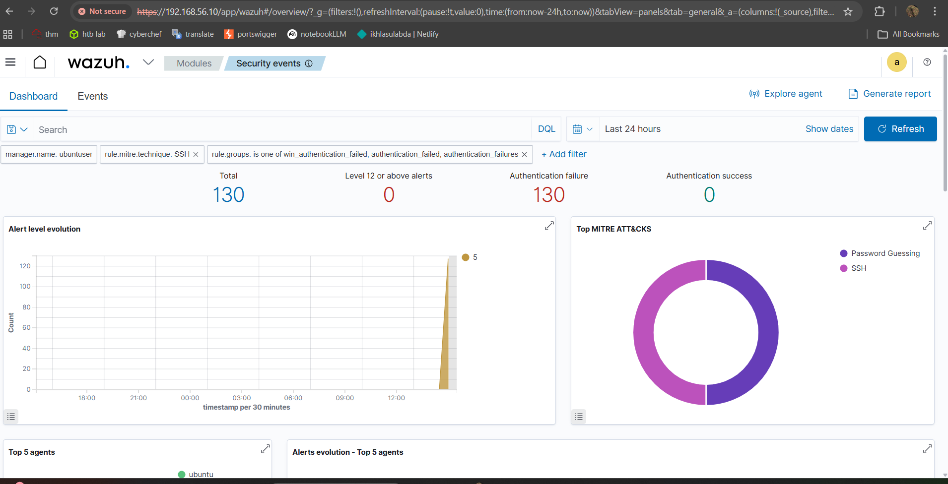
Task: Open the cyberchef bookmark
Action: click(x=139, y=34)
